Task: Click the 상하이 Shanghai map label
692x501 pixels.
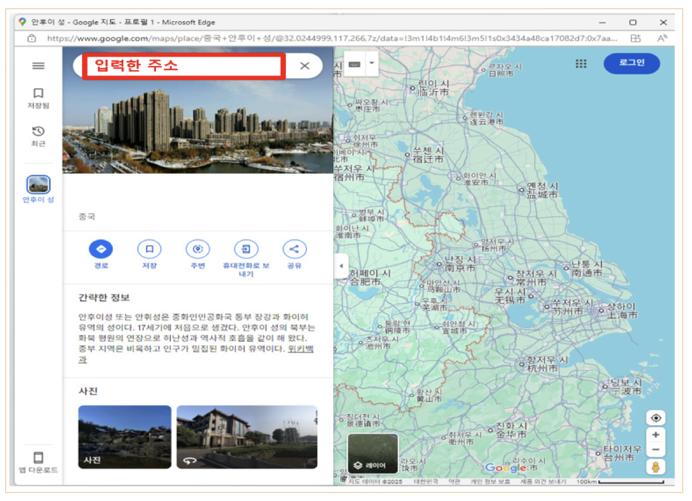Action: pos(622,311)
